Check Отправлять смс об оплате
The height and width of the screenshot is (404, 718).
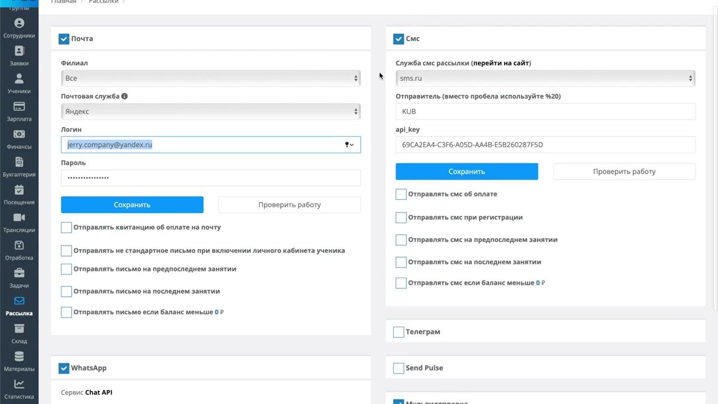click(x=401, y=194)
